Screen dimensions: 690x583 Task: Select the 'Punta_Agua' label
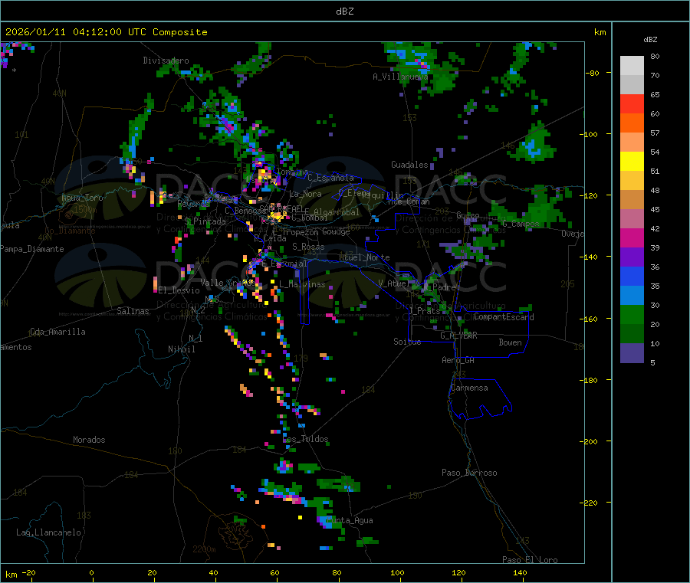[350, 520]
